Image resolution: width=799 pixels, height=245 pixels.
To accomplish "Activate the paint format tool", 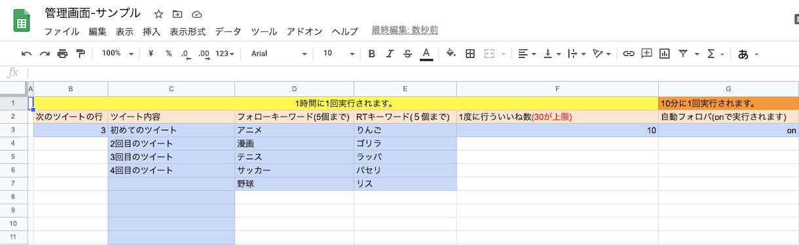I will tap(81, 54).
